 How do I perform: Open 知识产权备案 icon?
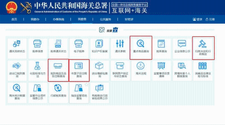(99, 44)
